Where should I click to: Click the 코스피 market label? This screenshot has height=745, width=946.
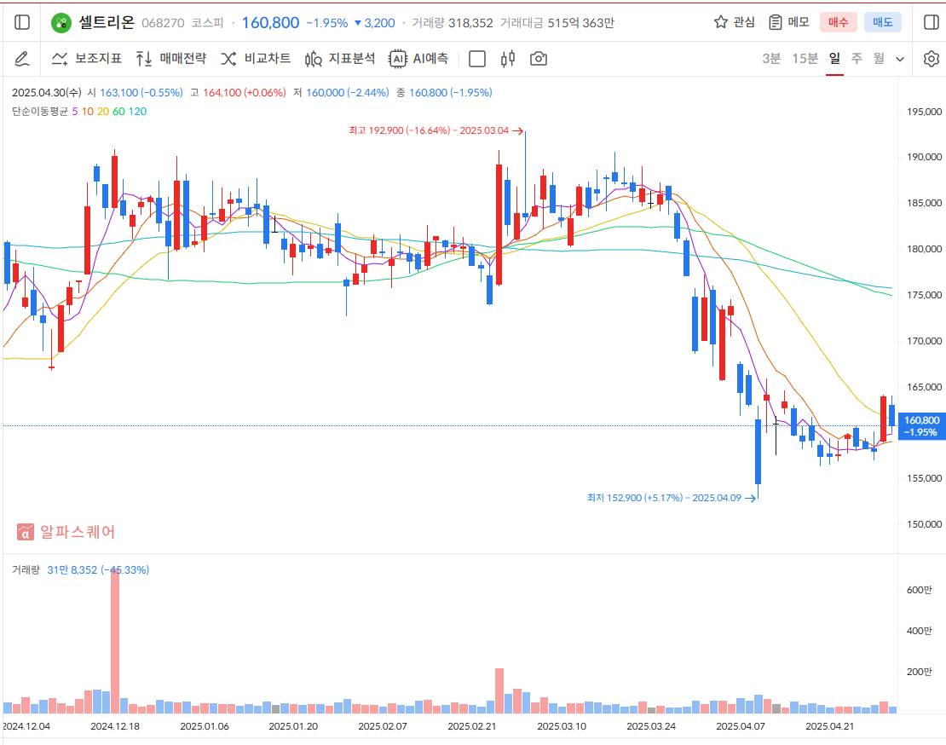[x=208, y=23]
